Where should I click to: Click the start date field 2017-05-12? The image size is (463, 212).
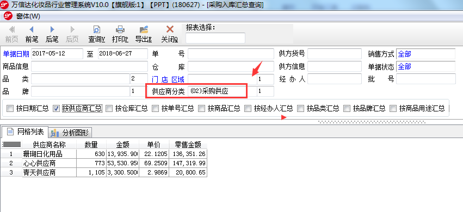(57, 54)
